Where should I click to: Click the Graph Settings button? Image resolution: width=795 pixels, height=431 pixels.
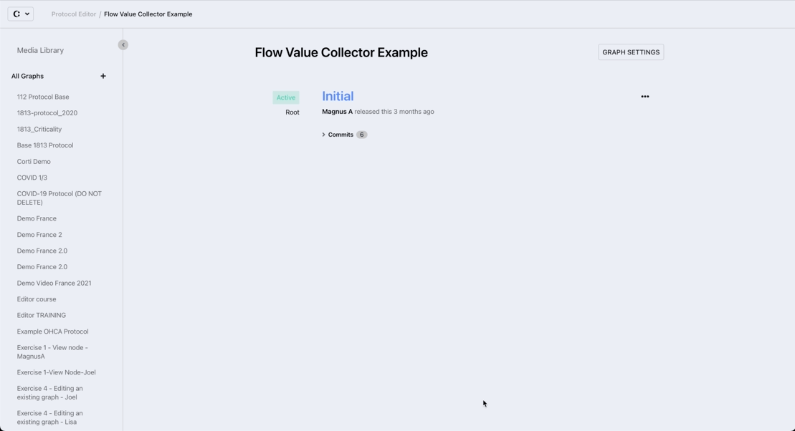point(631,52)
